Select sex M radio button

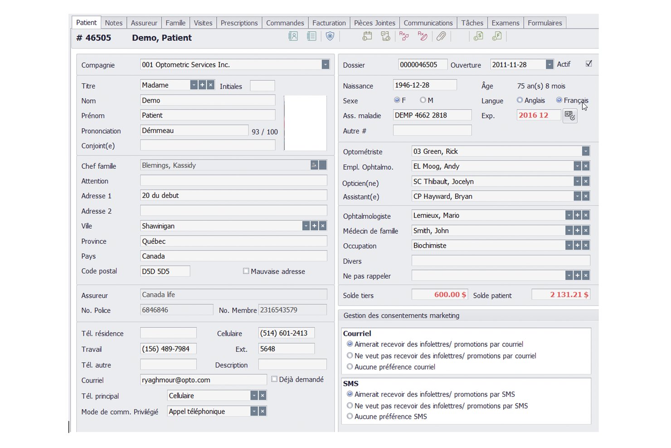point(423,100)
